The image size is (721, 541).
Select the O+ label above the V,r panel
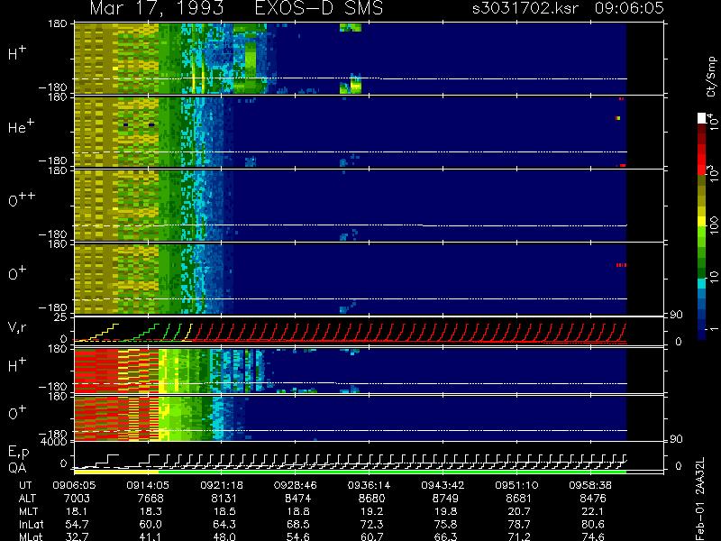(17, 273)
